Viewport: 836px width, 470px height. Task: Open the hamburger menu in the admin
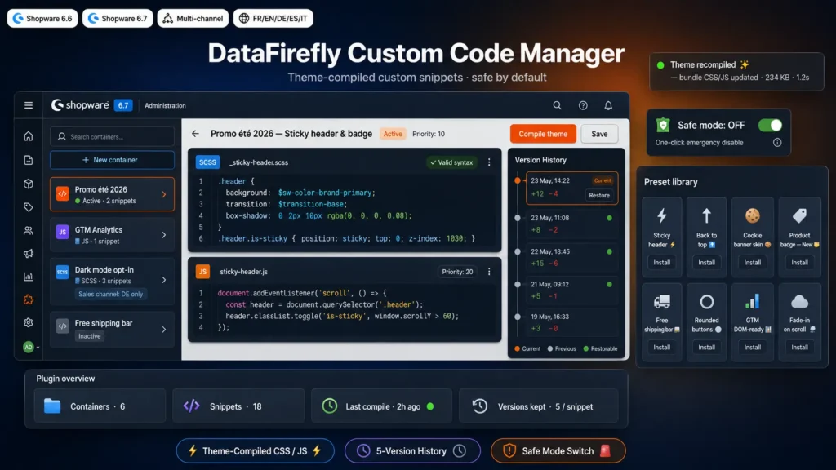pyautogui.click(x=29, y=105)
